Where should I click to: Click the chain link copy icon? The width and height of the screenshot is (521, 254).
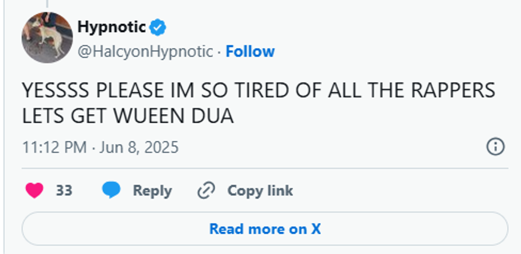point(205,190)
